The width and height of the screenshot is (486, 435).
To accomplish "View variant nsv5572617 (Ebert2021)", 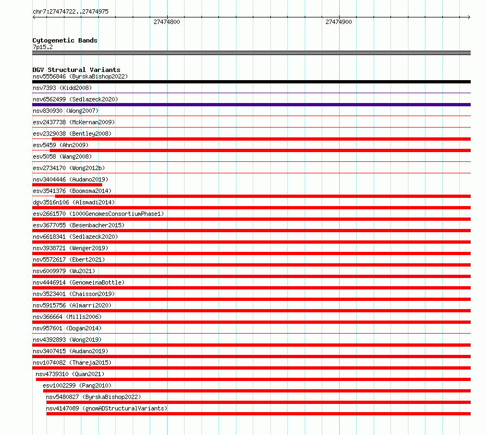I will (69, 259).
